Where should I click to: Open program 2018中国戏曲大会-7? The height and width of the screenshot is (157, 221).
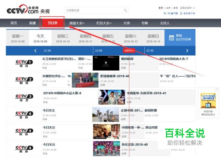(x=173, y=59)
